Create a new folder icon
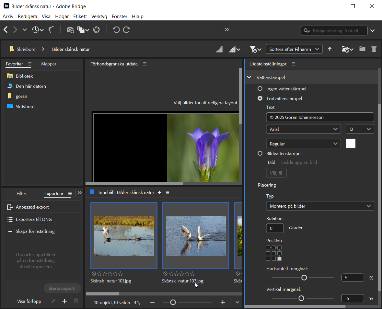 click(362, 49)
